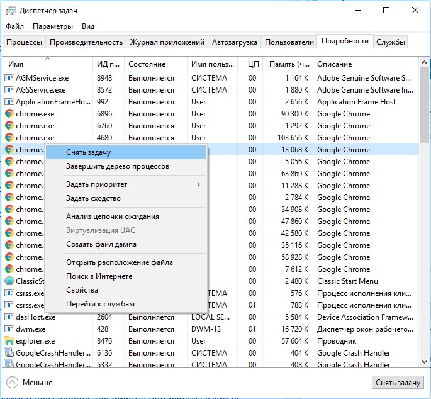Screen dimensions: 431x399
Task: Click the Task Manager title bar icon
Action: pos(11,11)
